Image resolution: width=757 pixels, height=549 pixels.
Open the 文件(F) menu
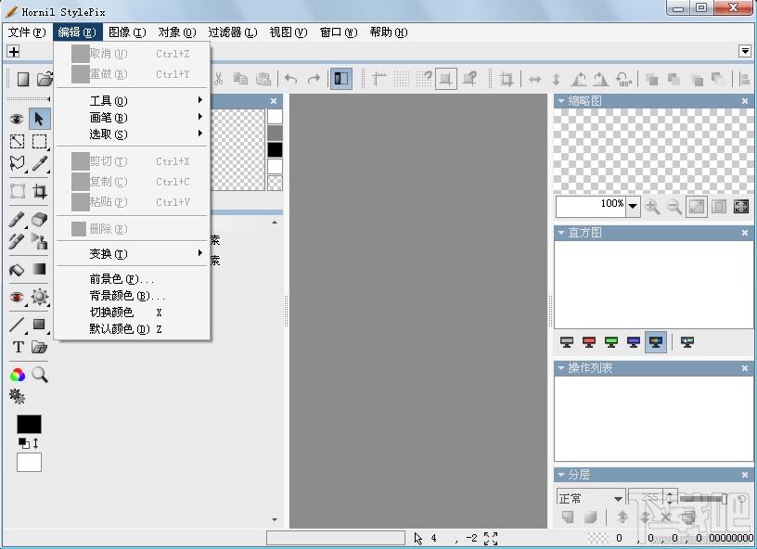point(27,32)
